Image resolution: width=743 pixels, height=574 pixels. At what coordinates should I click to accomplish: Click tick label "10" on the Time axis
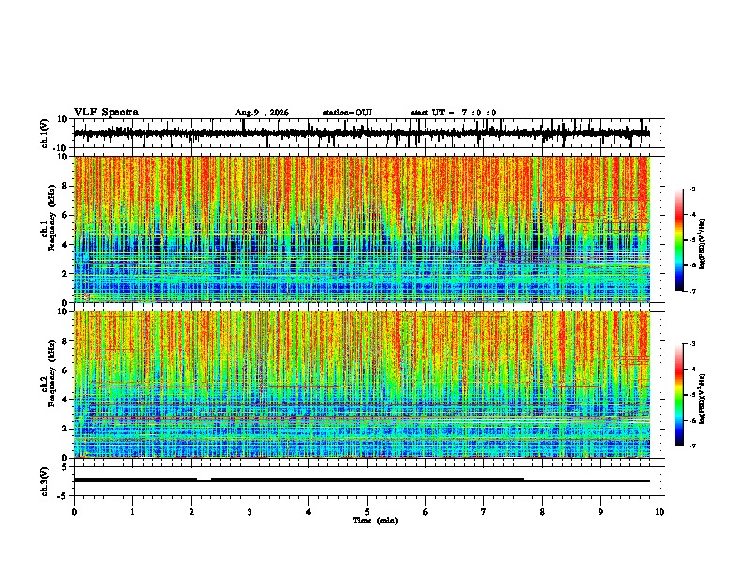660,512
